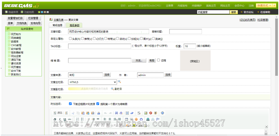Open 内容发布 in top navigation
This screenshot has width=279, height=136.
point(183,6)
